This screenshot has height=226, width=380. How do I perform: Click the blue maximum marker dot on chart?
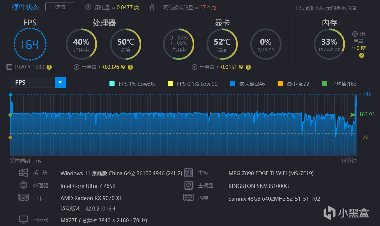pos(11,95)
